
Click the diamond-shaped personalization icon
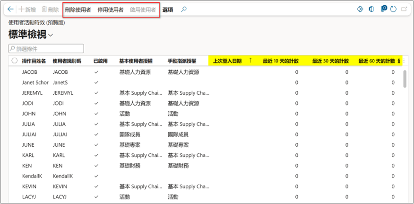(x=360, y=9)
